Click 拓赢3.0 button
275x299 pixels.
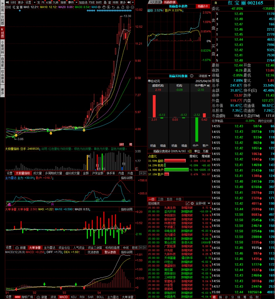(x=203, y=6)
